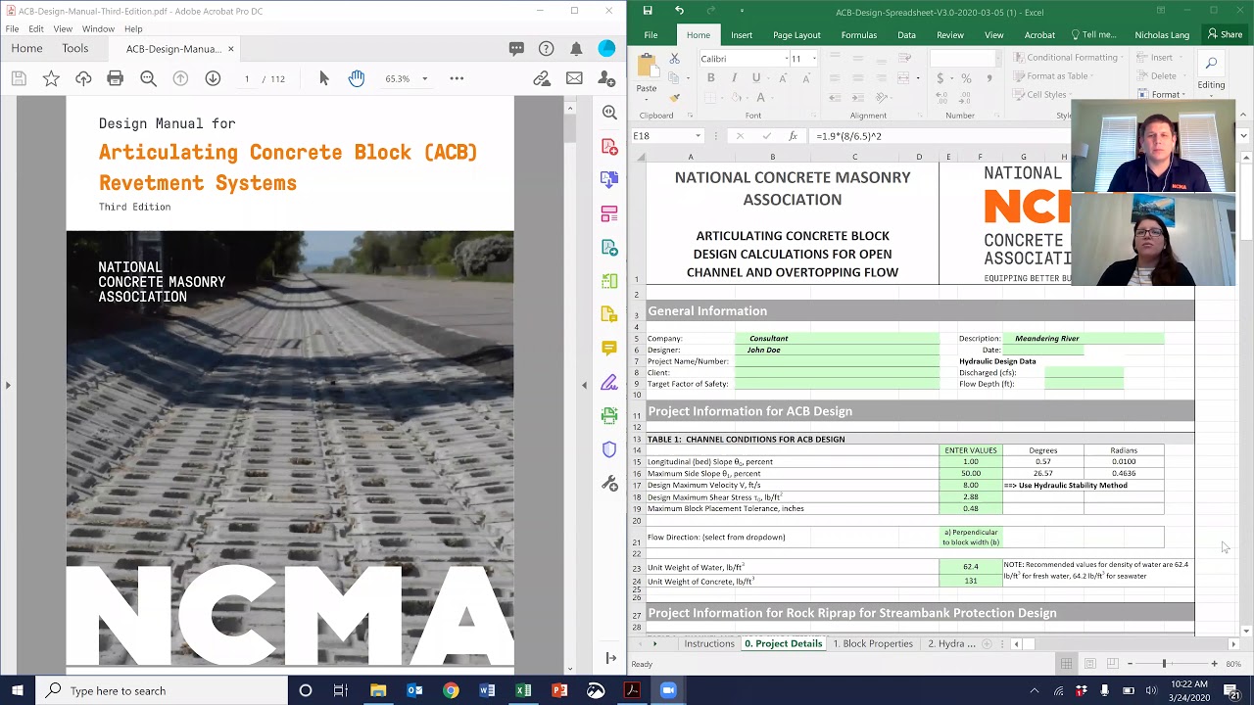Open Acrobat's Edit menu

point(36,29)
